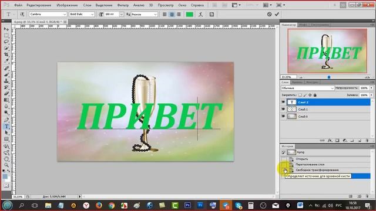Set history brush source for 4.png snapshot

[283, 152]
